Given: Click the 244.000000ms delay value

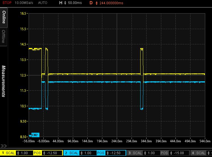Looking at the screenshot, I should click(x=111, y=3).
